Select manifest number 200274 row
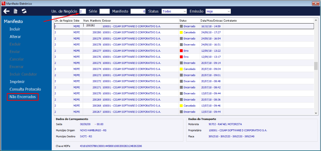 click(184, 69)
